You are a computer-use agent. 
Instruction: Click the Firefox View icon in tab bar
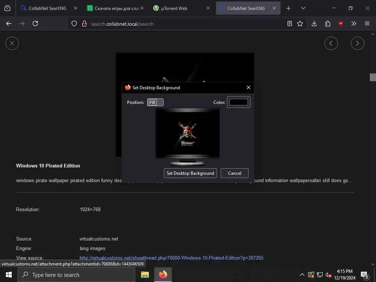pos(7,8)
